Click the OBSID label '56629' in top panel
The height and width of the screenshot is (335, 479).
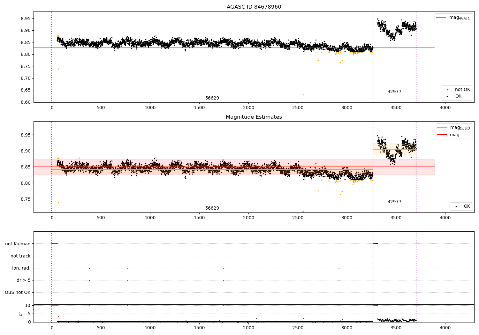[212, 98]
